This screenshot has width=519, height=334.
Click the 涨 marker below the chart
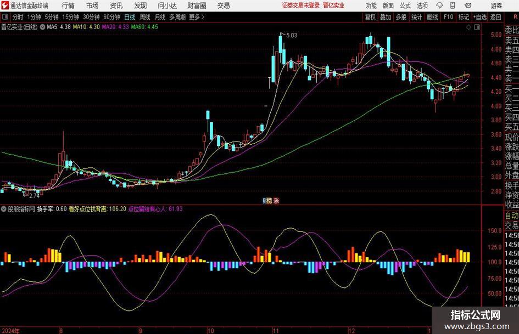pyautogui.click(x=276, y=201)
